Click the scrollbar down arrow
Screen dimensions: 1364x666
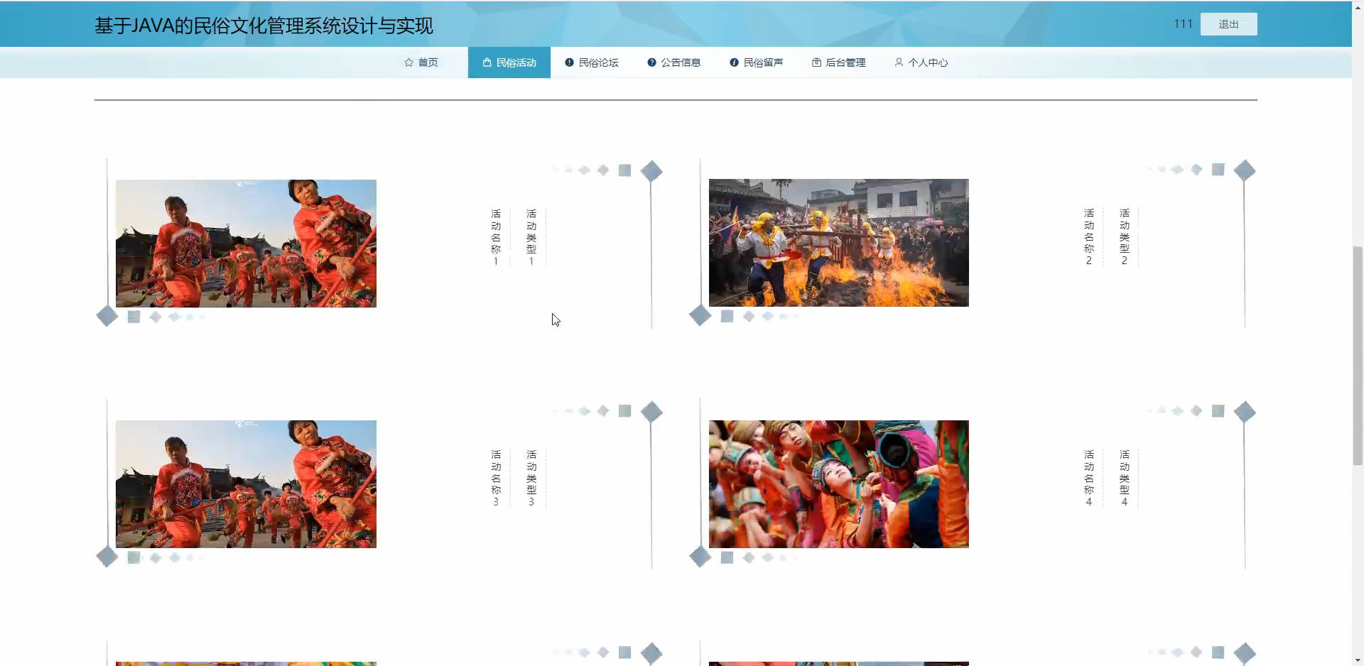coord(1358,660)
